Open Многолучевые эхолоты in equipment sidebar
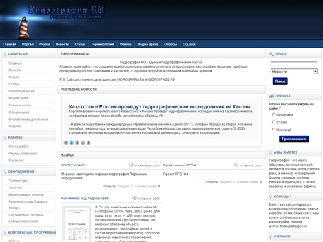Screen dimensions: 323x242 pos(26,195)
